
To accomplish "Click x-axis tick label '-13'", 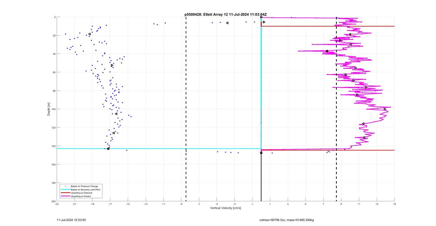I will tap(146, 204).
